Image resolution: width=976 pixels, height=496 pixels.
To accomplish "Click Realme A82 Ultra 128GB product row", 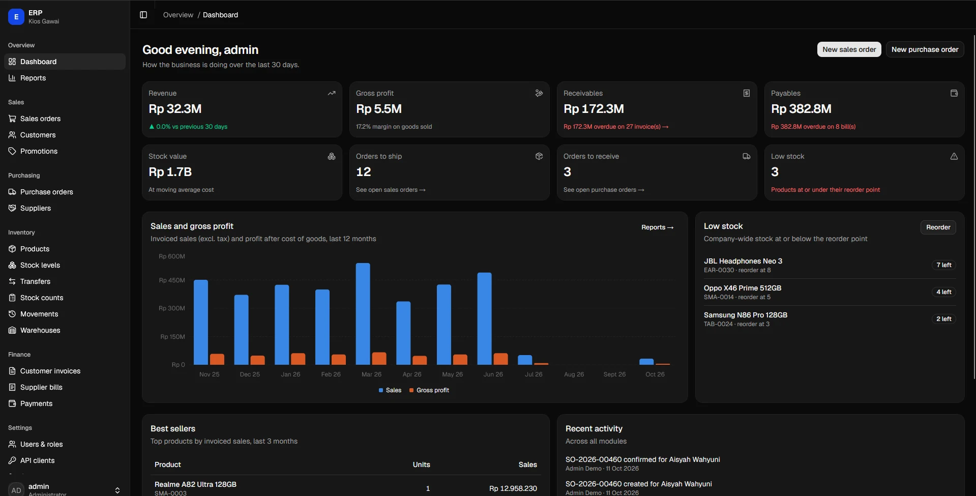I will pos(346,488).
